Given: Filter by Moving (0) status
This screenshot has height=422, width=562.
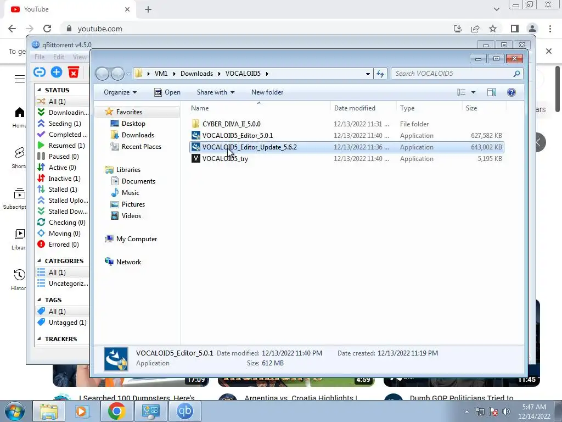Looking at the screenshot, I should tap(63, 234).
